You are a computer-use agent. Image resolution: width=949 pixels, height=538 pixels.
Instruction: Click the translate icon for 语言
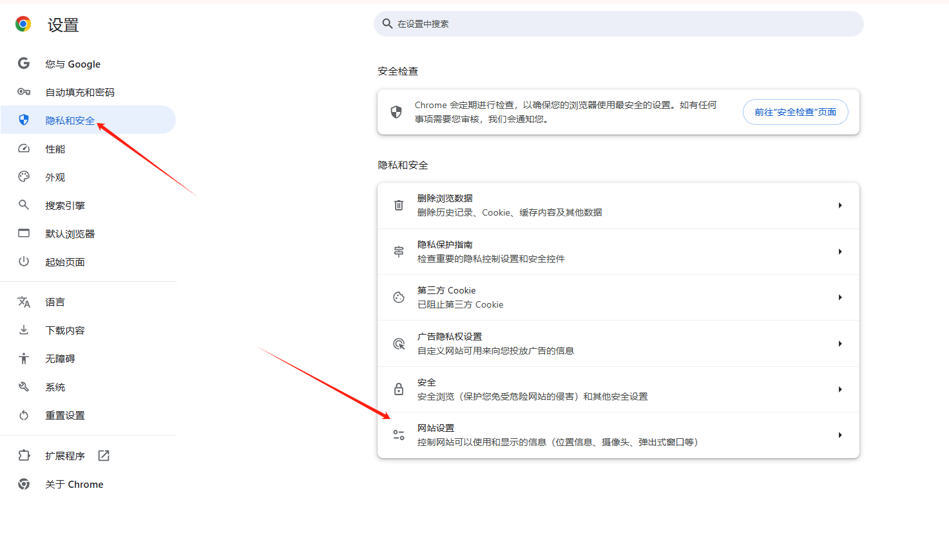24,302
